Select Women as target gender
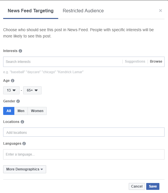Image resolution: width=168 pixels, height=193 pixels. [x=37, y=111]
